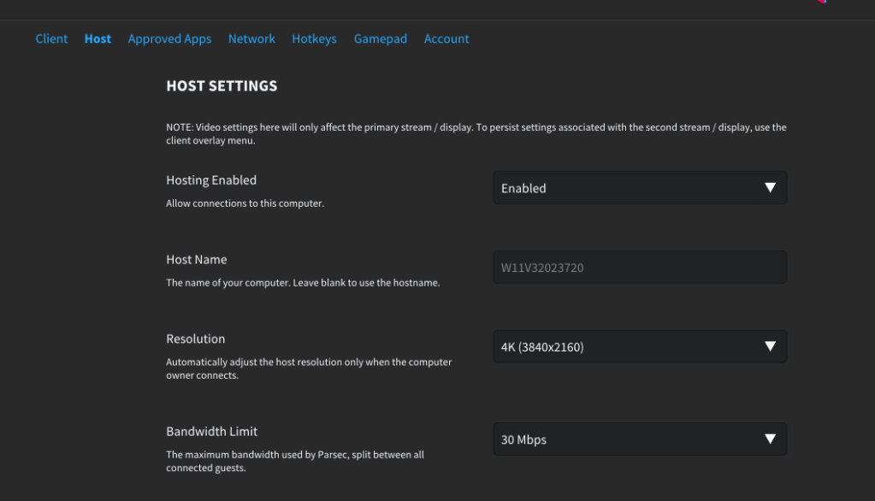This screenshot has height=501, width=875.
Task: Click the NOTE about video settings text
Action: point(476,134)
